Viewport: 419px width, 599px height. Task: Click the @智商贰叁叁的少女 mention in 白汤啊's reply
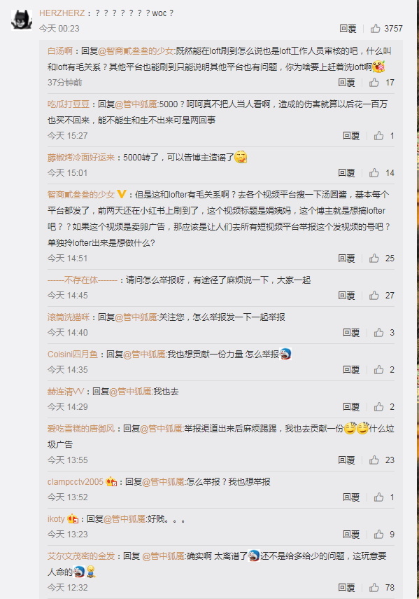point(136,51)
